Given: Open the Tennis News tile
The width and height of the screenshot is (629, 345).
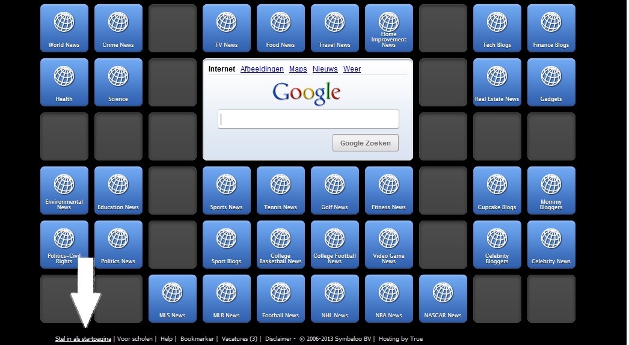Looking at the screenshot, I should (x=281, y=191).
